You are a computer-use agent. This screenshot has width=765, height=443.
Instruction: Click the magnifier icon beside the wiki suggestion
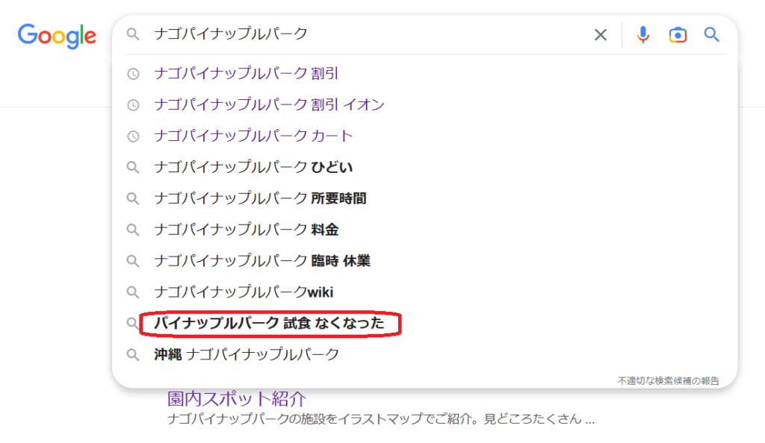(x=133, y=292)
